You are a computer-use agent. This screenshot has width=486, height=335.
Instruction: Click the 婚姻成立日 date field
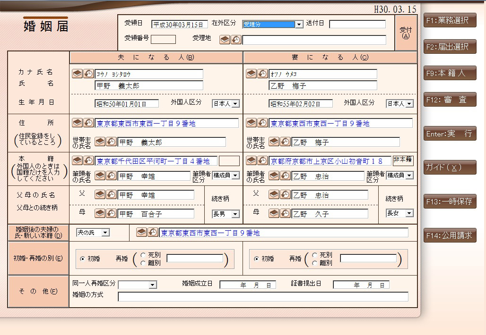coord(248,285)
